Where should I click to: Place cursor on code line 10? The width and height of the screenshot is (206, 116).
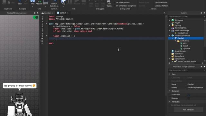(x=107, y=38)
